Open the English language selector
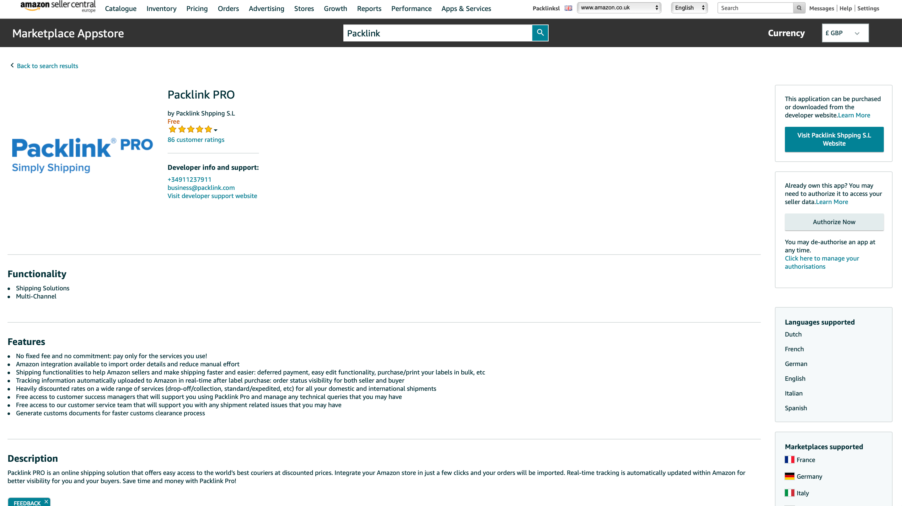Image resolution: width=902 pixels, height=506 pixels. pyautogui.click(x=688, y=7)
